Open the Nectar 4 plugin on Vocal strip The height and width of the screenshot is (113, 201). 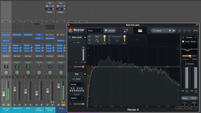61,41
